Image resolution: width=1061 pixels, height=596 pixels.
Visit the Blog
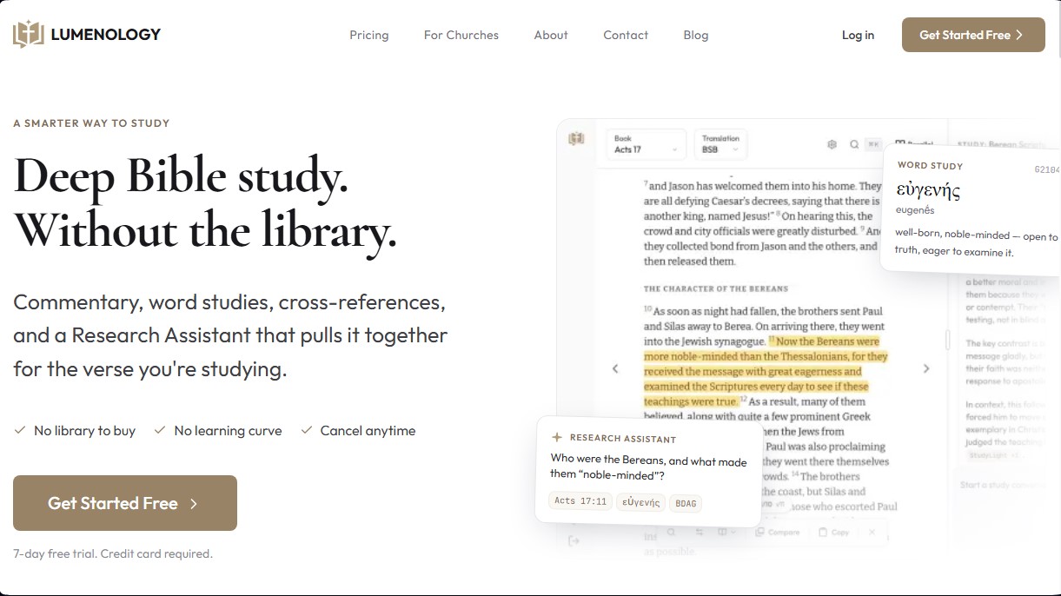[696, 35]
